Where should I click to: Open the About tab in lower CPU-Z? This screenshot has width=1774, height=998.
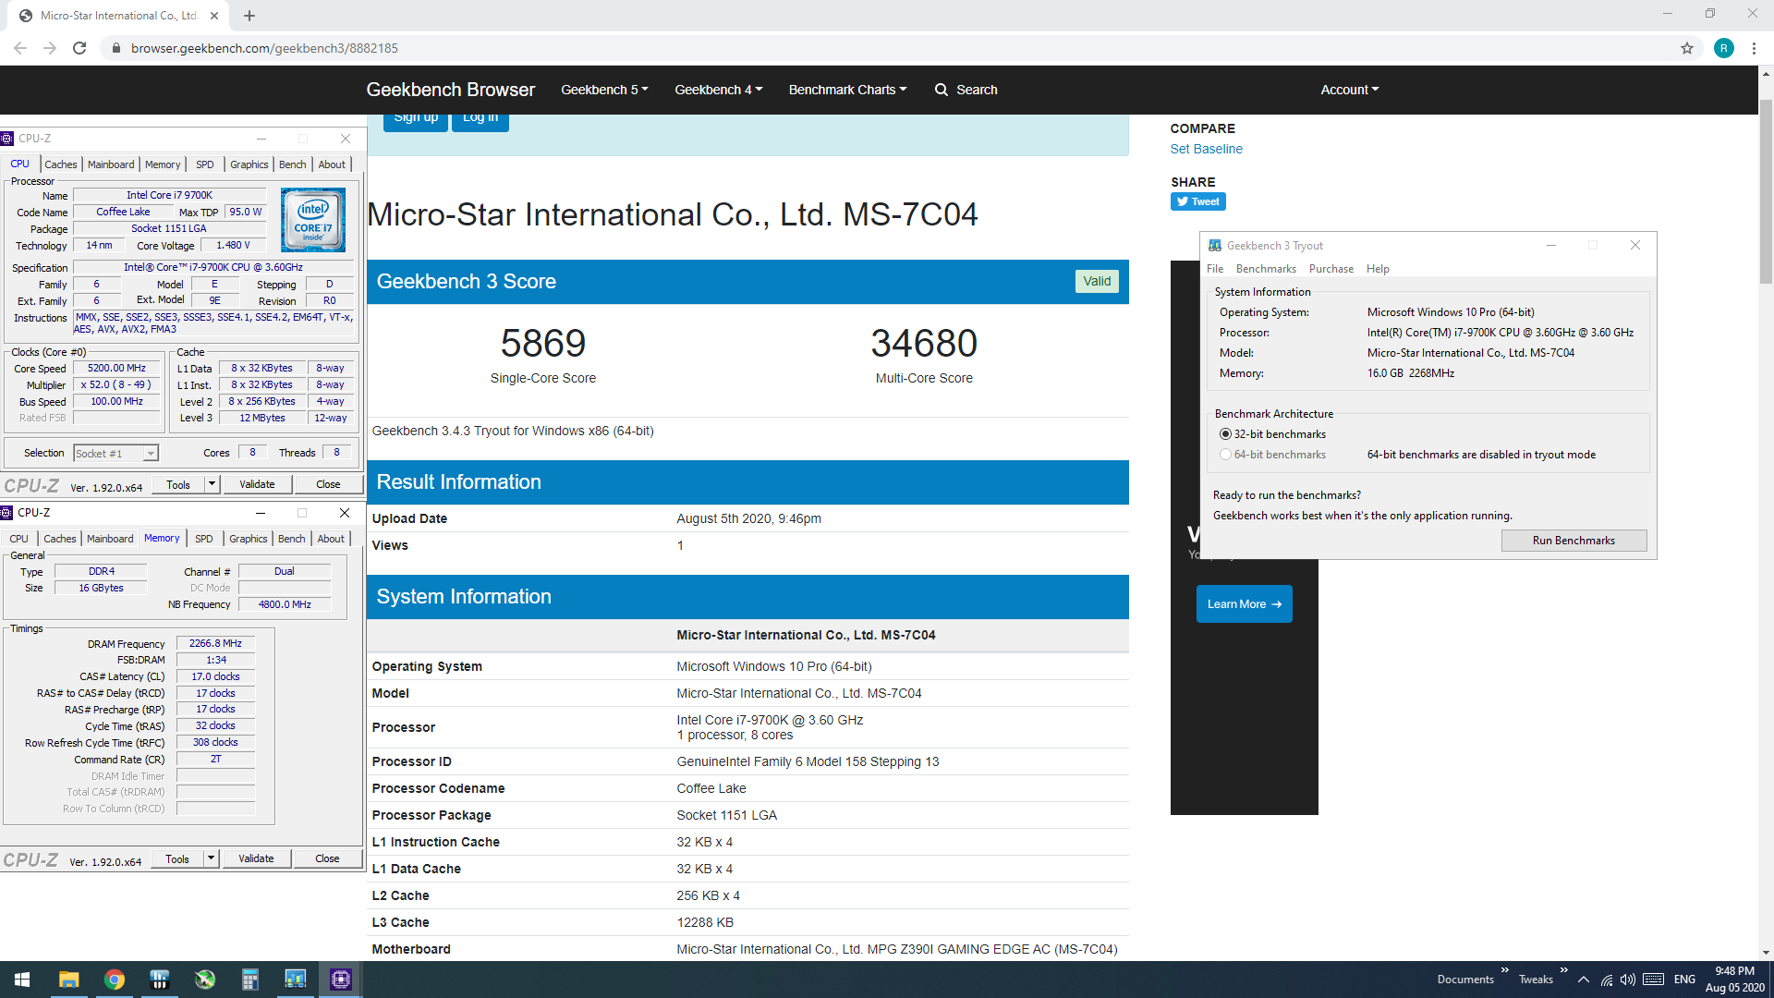pyautogui.click(x=331, y=539)
